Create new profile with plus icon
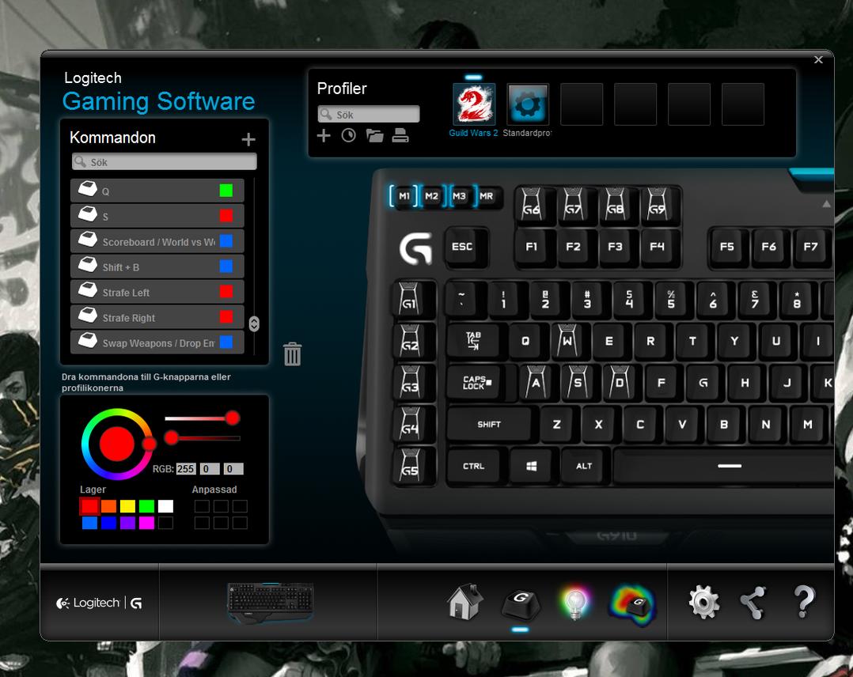Viewport: 853px width, 677px height. [324, 135]
